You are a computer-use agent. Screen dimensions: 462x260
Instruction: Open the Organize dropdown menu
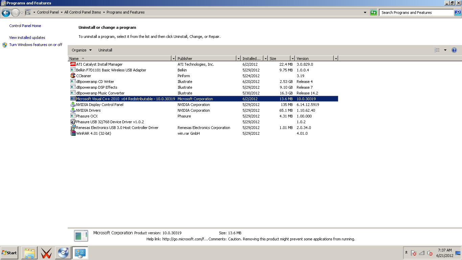coord(82,50)
